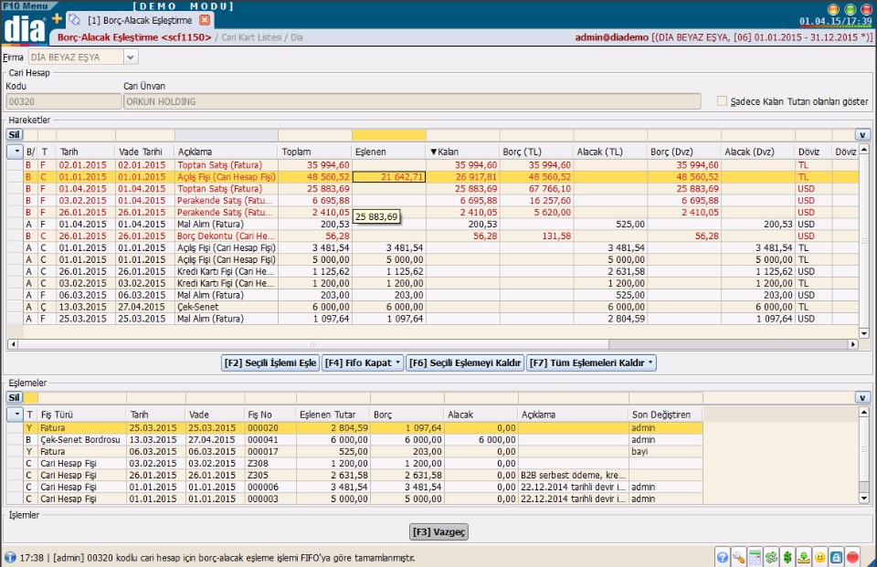The height and width of the screenshot is (567, 877).
Task: Click the Kredi Kartı Fişi row 1 125,62
Action: pos(432,272)
